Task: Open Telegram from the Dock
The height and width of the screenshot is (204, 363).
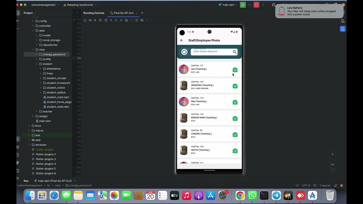Action: [276, 195]
